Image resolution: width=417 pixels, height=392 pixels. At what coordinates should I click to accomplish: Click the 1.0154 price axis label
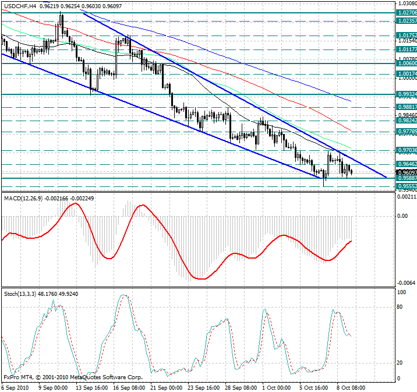pos(408,41)
